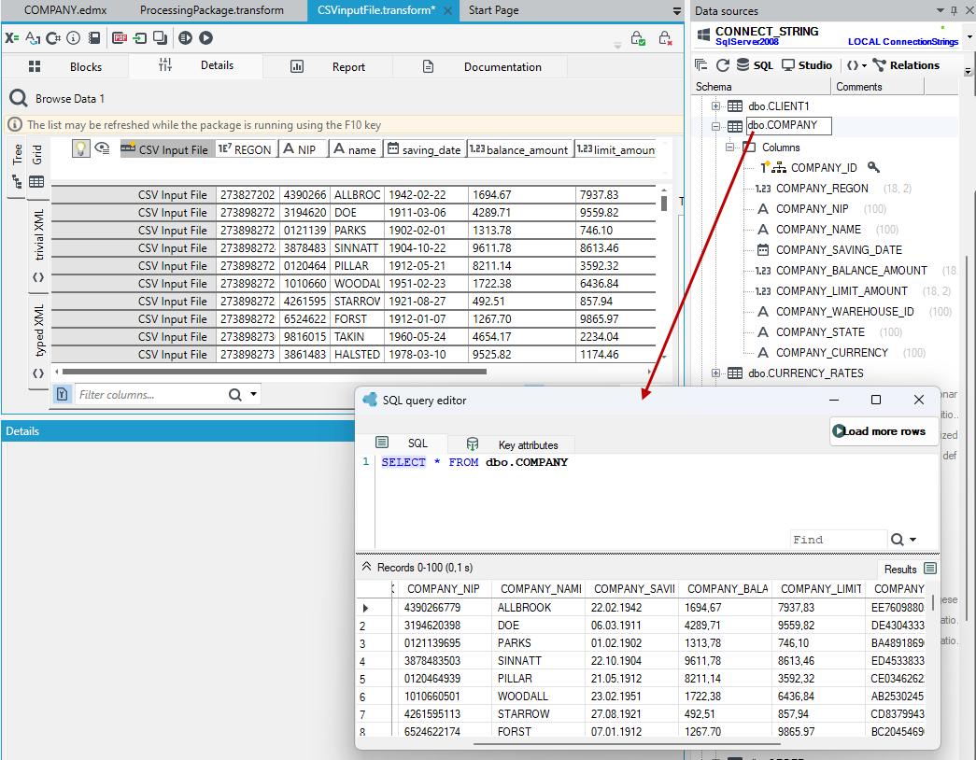Open SQL from the Data sources toolbar
This screenshot has height=760, width=976.
(x=755, y=65)
